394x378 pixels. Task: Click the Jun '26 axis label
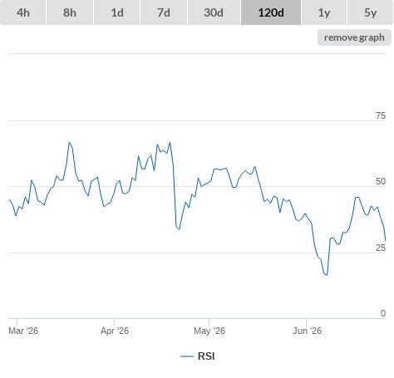[307, 331]
